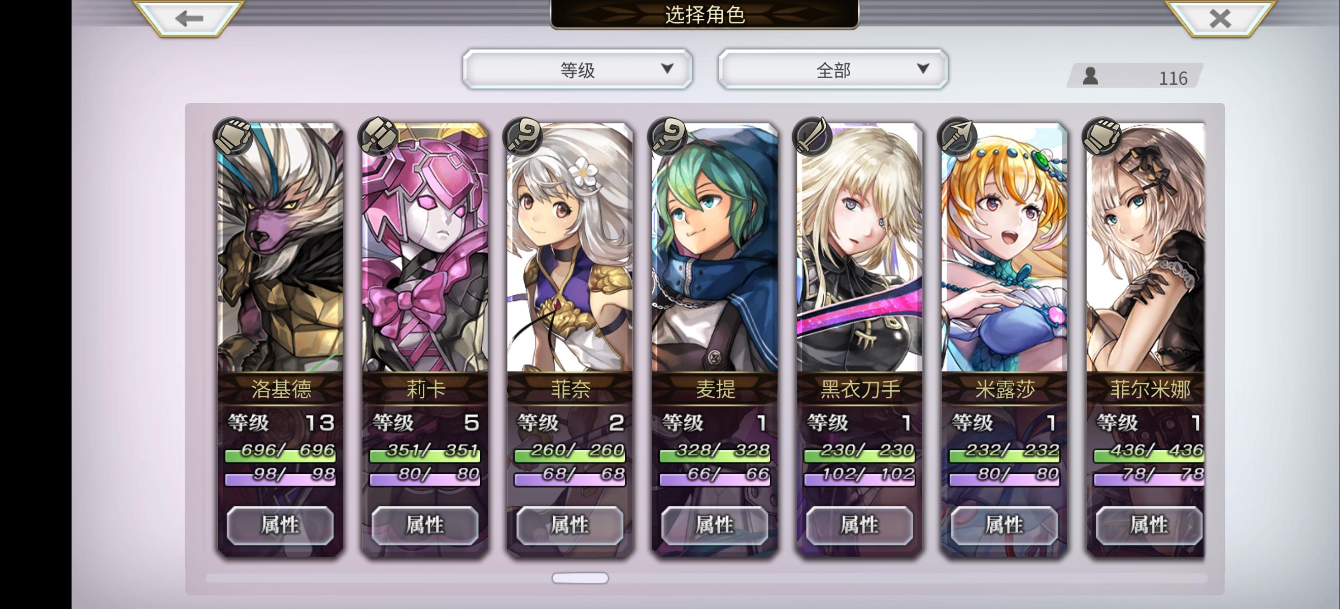Click the fist class icon on 菲尔米娜
Screen dimensions: 1340x609
(x=1102, y=136)
